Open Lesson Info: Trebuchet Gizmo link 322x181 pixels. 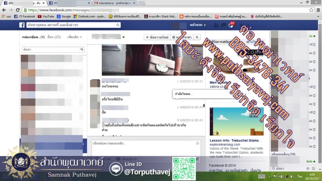pos(236,140)
